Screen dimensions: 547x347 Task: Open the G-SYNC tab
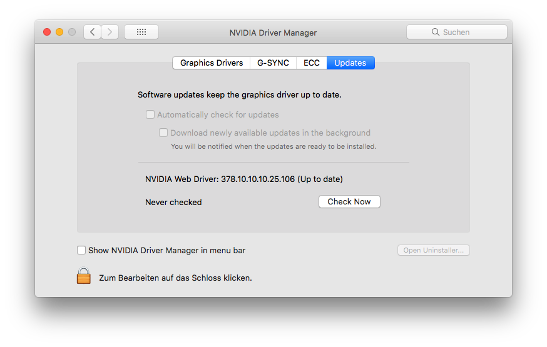(273, 63)
